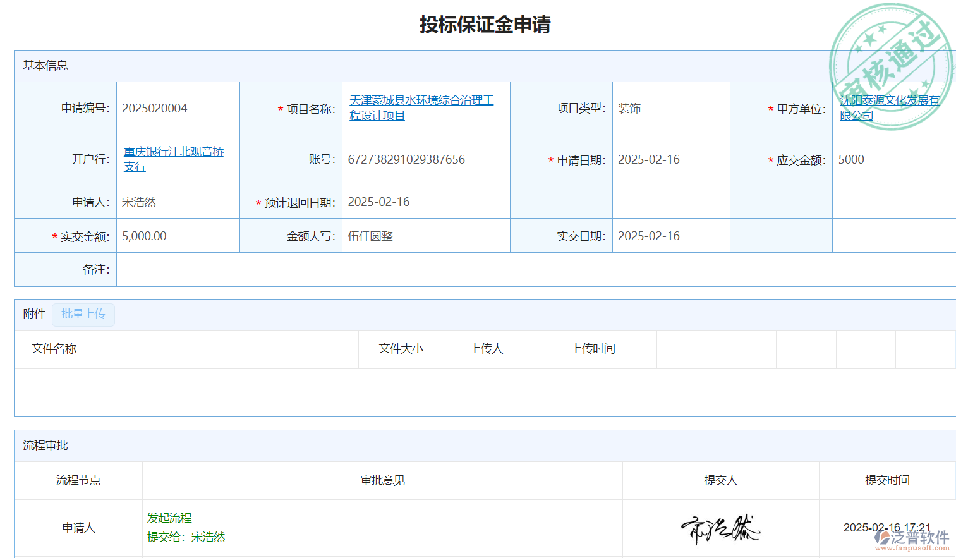Click the 项目类型 field showing 装饰
Screen dimensions: 956x558
[x=629, y=108]
